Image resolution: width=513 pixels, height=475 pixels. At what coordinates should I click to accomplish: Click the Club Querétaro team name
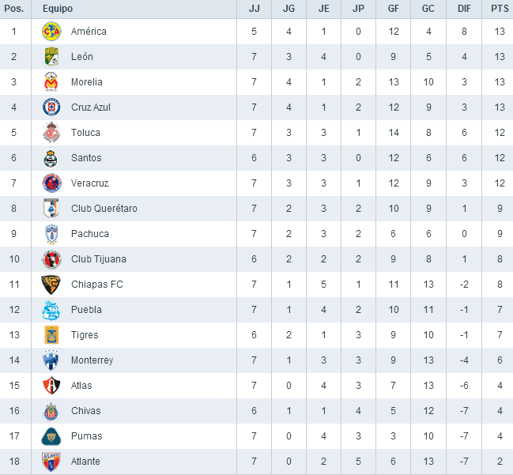click(x=104, y=209)
